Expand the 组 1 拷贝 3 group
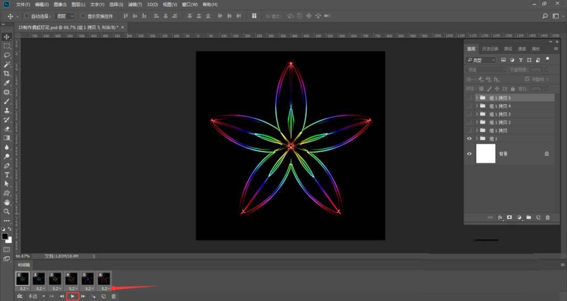 [477, 114]
